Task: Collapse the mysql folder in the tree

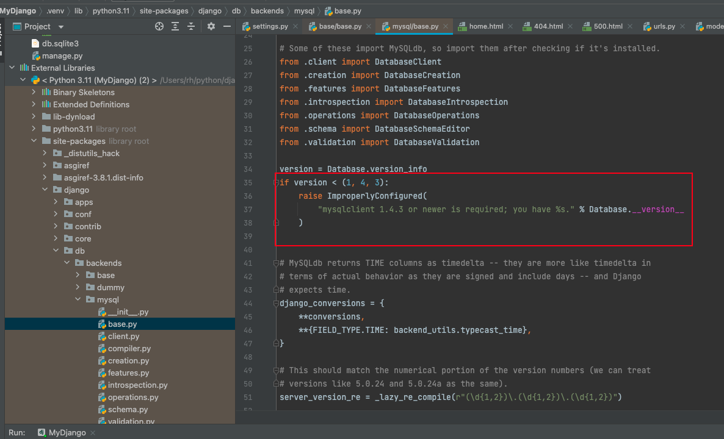Action: [78, 300]
